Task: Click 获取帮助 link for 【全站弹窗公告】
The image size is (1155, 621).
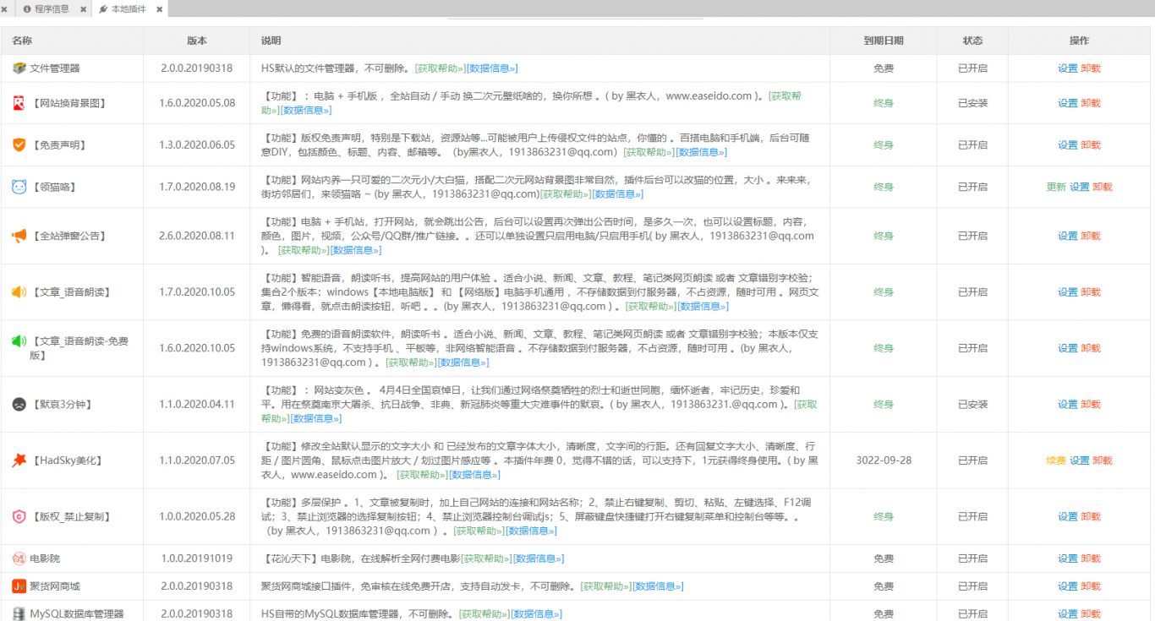Action: point(304,250)
